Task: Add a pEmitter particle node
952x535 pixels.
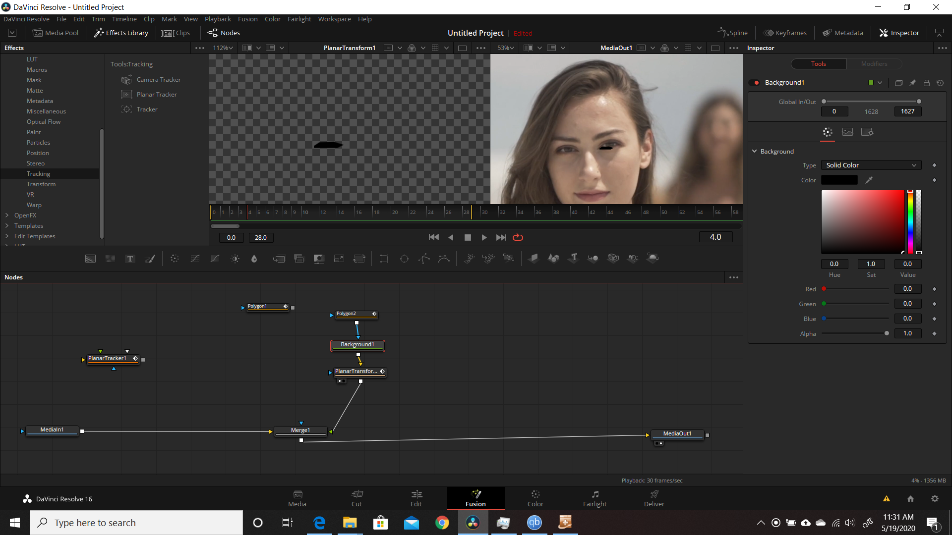Action: 469,258
